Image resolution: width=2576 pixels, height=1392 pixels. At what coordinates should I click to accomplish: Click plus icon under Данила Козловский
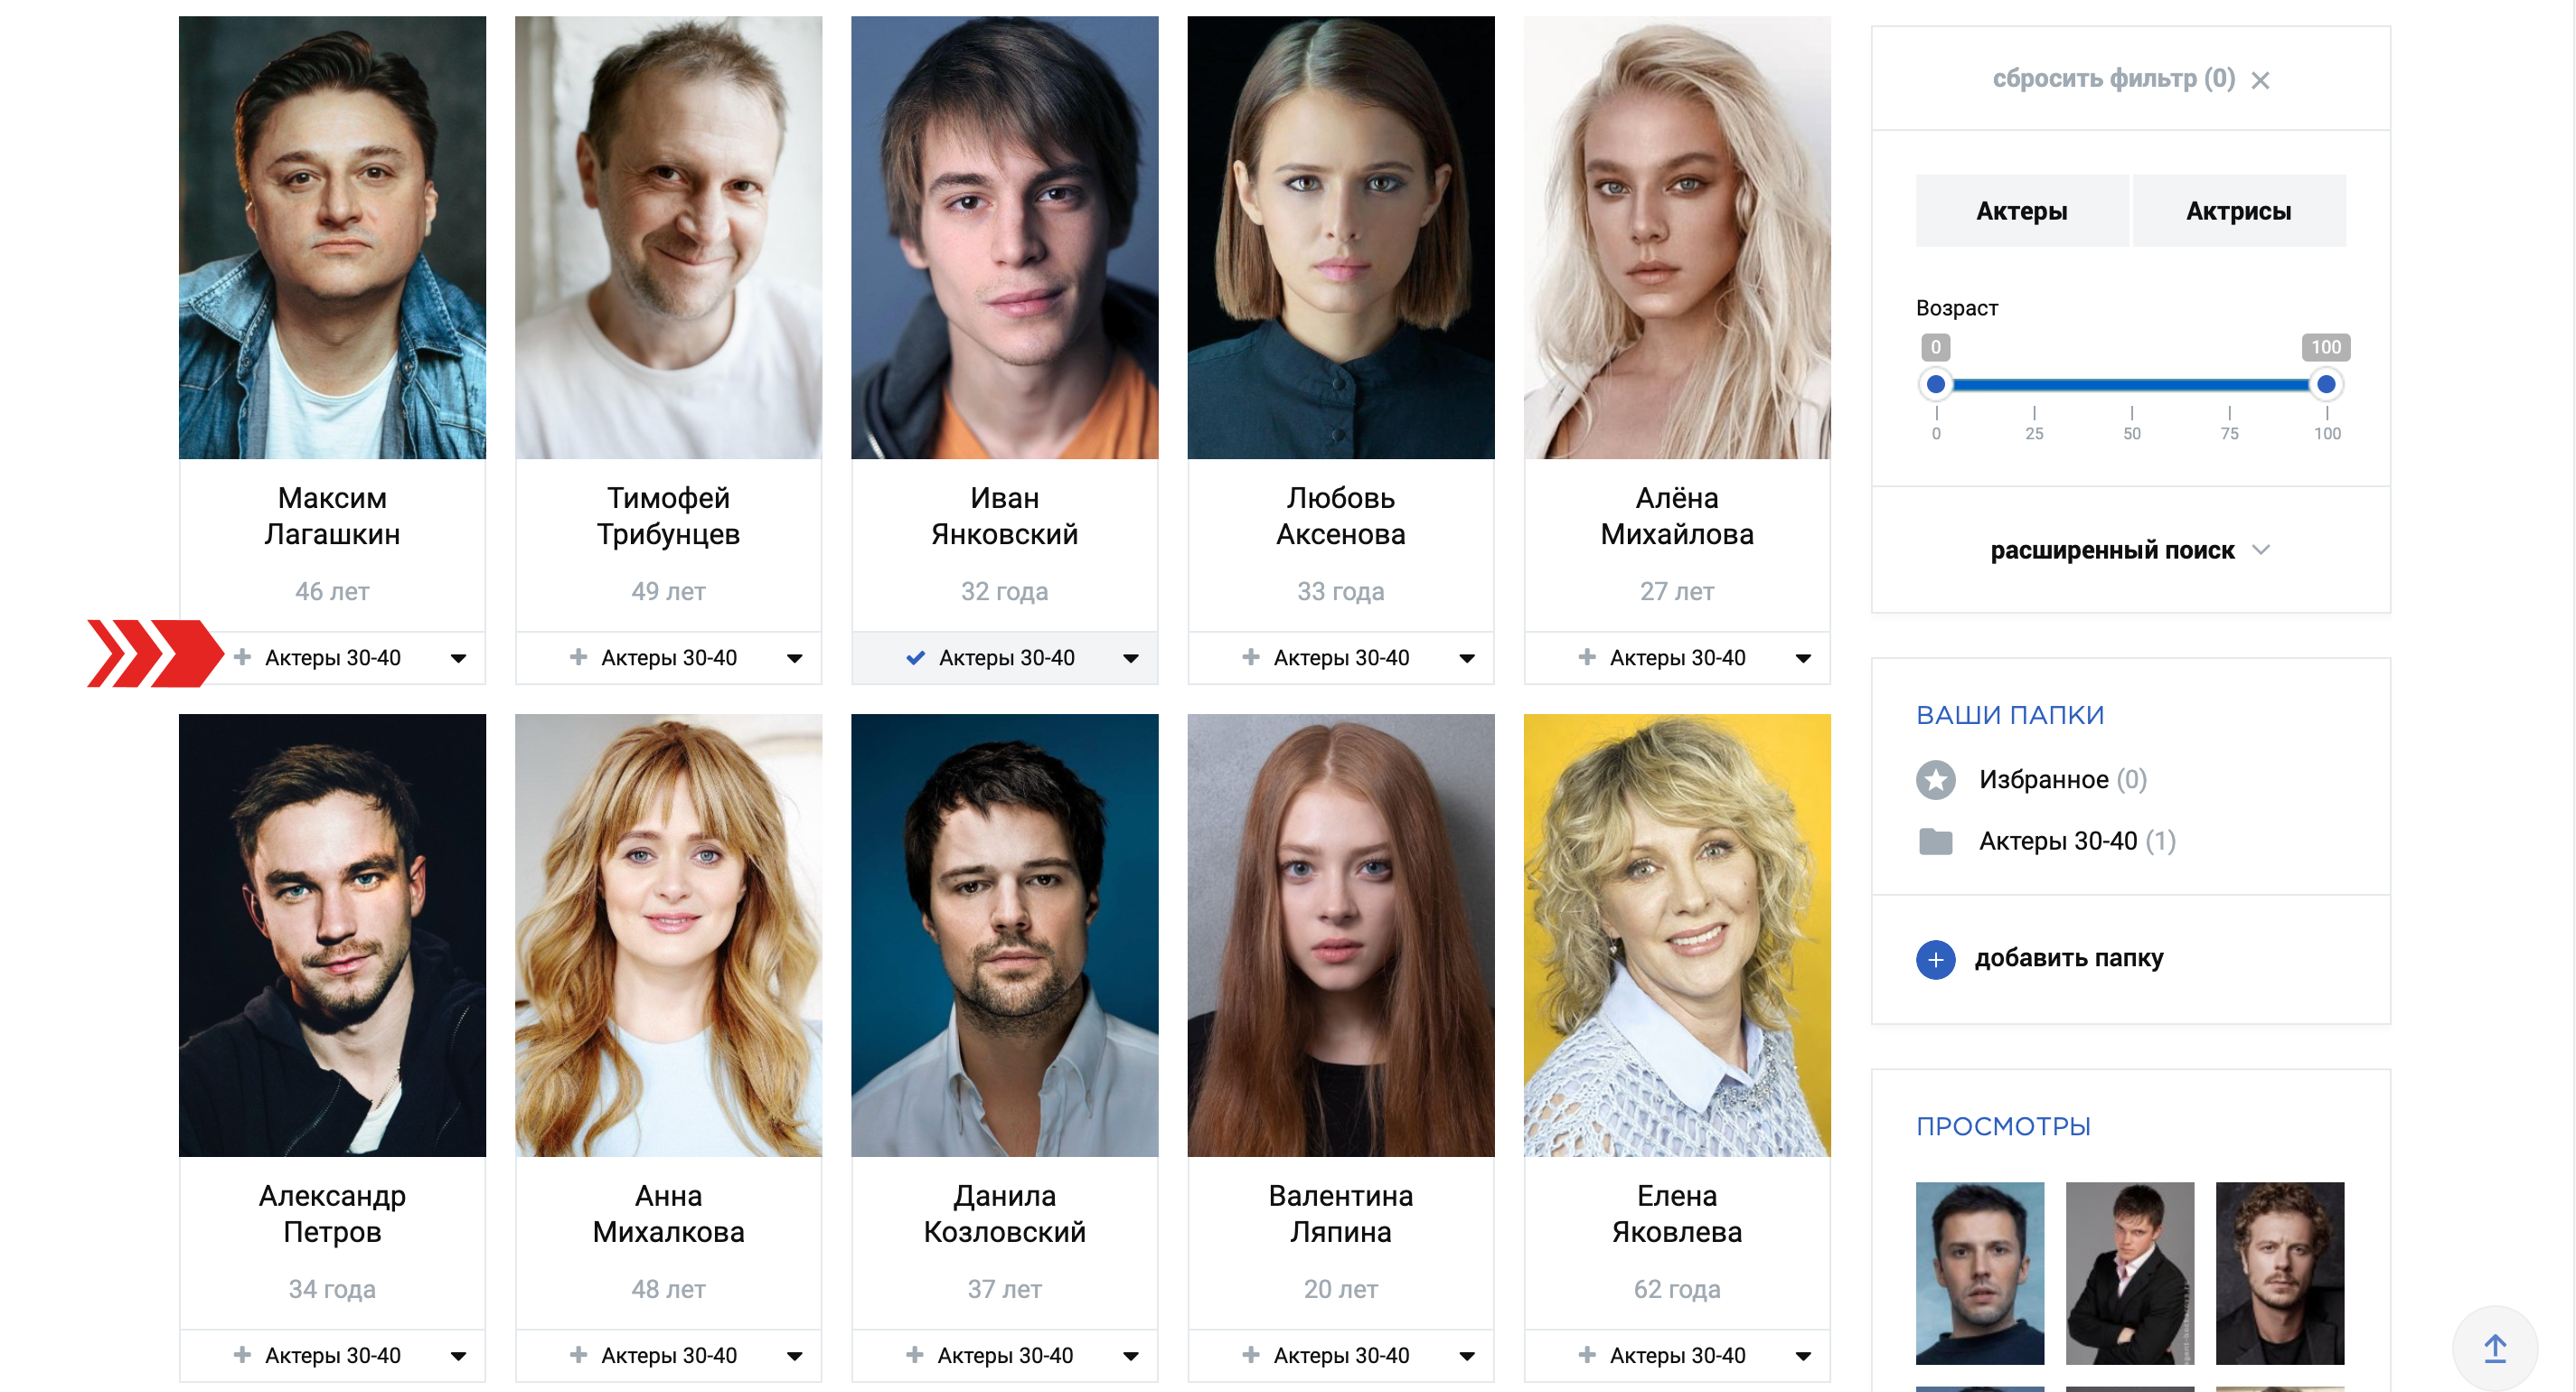click(914, 1355)
